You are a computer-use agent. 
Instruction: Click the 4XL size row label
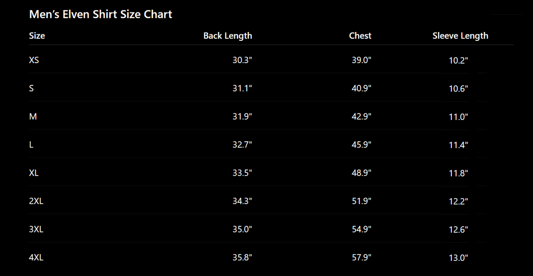[x=36, y=257]
